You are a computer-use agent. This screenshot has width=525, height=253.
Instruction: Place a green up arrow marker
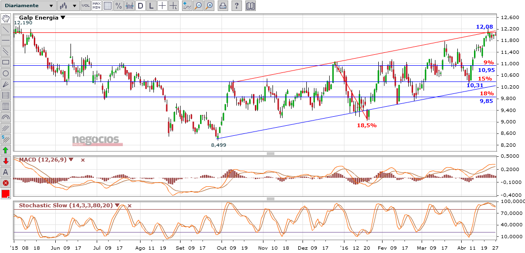pos(6,150)
